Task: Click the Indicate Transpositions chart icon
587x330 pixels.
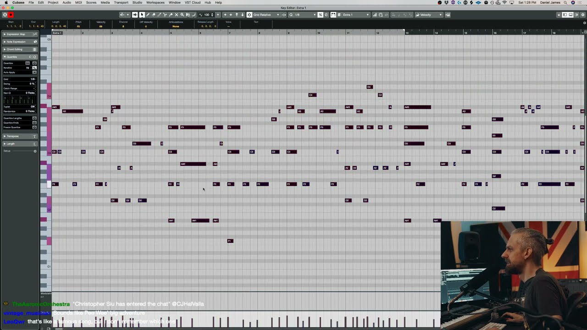Action: [x=375, y=15]
